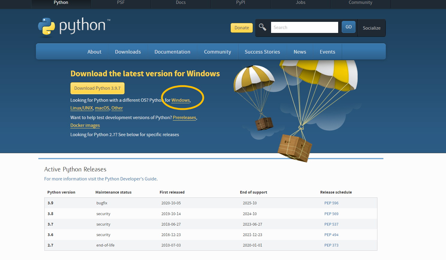Click the Download the latest version heading
446x260 pixels.
coord(145,74)
